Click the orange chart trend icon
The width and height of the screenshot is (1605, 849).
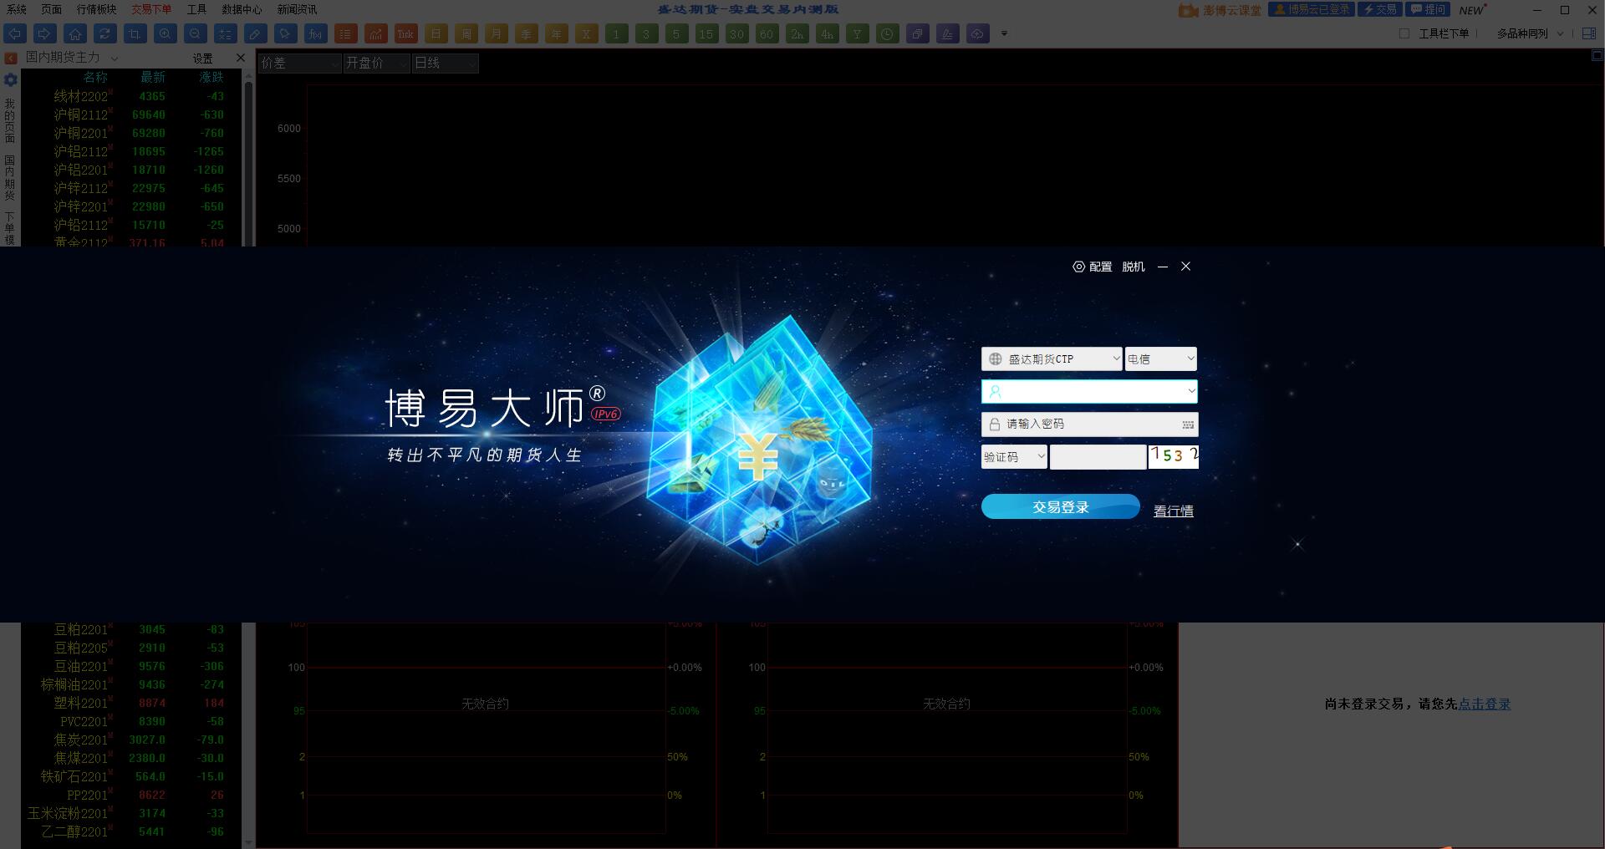tap(376, 33)
